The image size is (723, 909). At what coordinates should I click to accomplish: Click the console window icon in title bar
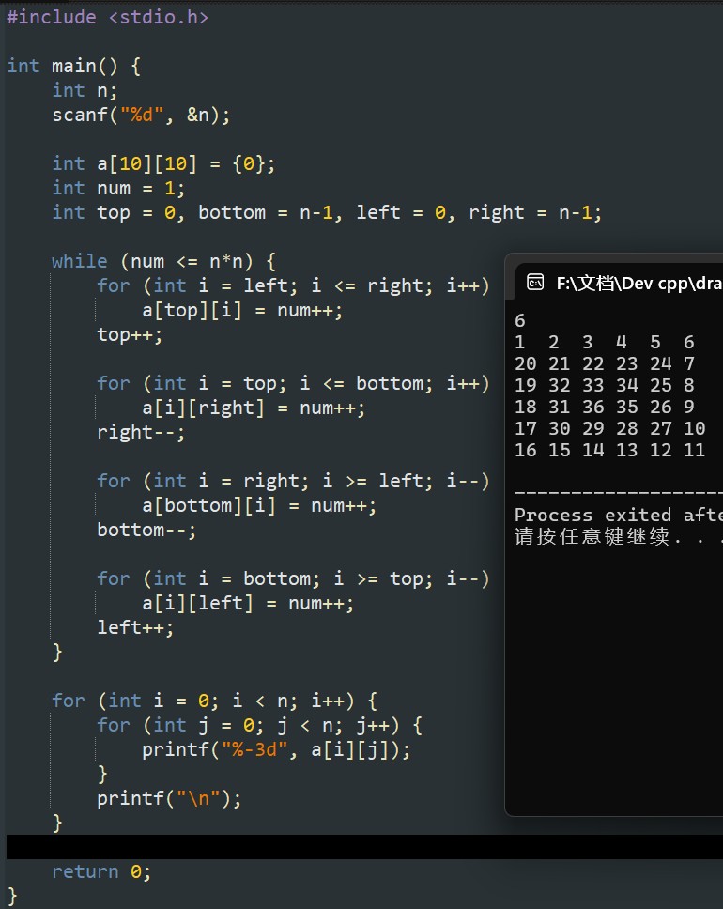pos(534,283)
